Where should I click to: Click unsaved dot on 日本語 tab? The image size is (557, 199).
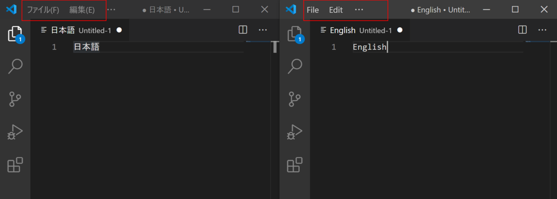(119, 30)
